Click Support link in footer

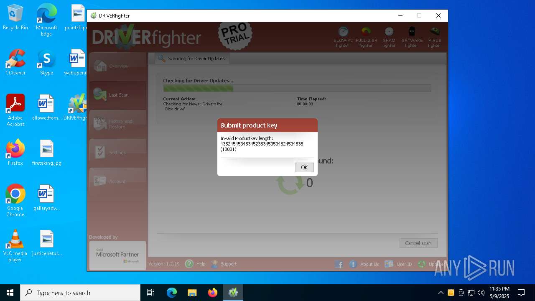click(229, 264)
